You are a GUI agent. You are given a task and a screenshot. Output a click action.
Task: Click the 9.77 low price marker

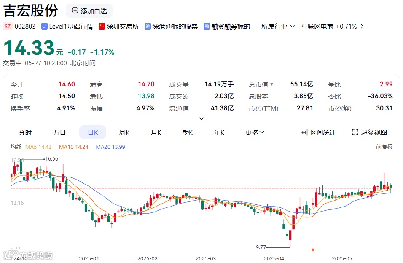tap(261, 247)
